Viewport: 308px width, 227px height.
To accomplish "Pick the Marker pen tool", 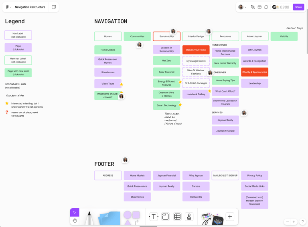I will coord(89,217).
